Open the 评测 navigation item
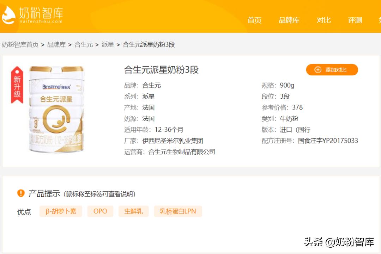This screenshot has width=381, height=254. click(x=355, y=20)
